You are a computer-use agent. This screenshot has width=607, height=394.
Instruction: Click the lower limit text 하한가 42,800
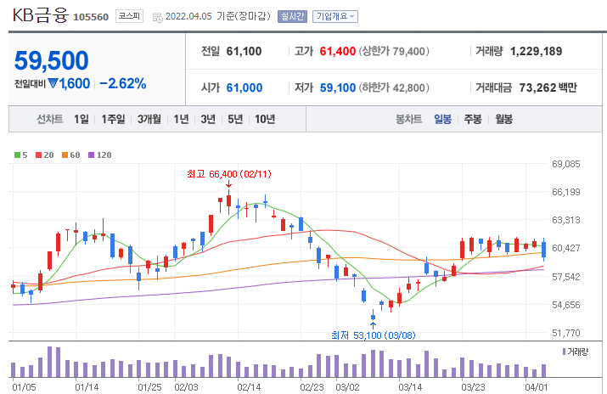point(394,87)
